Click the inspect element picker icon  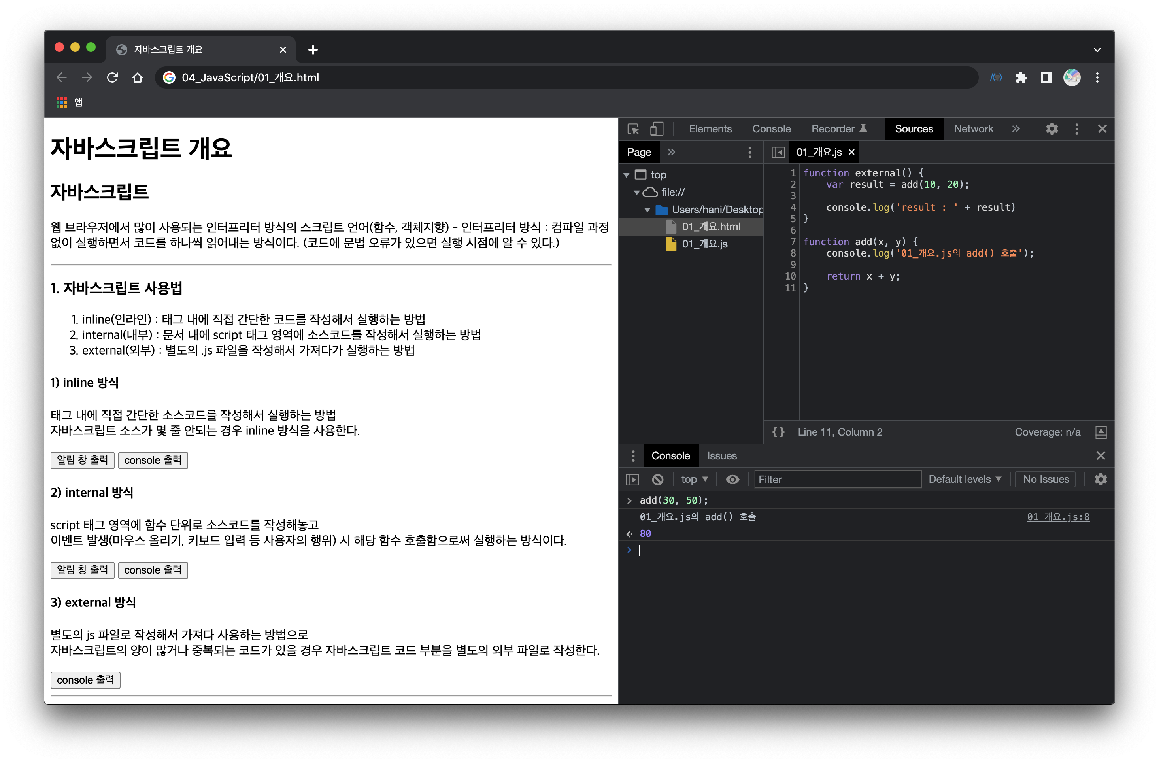click(633, 129)
